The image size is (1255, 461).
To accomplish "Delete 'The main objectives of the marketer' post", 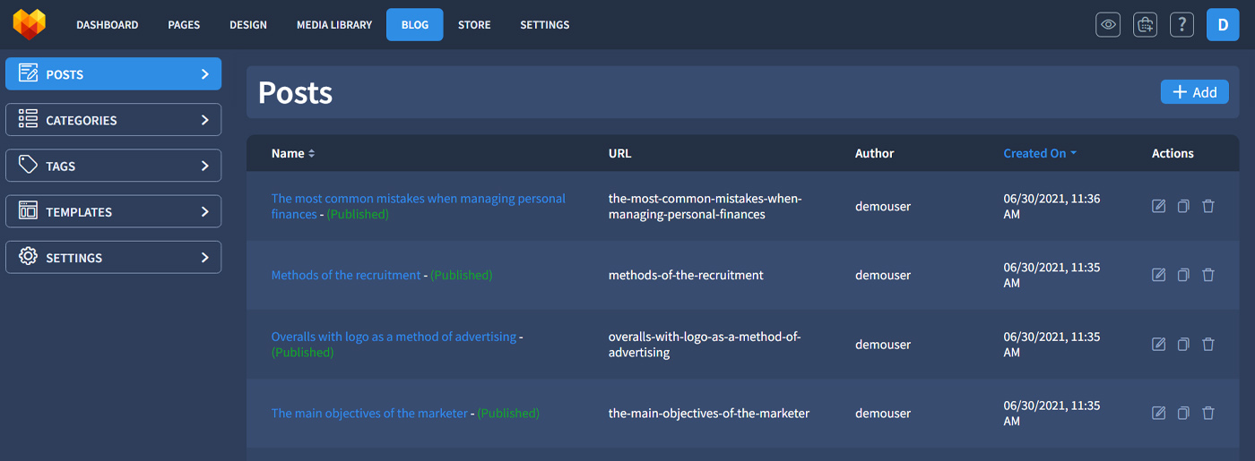I will point(1208,414).
